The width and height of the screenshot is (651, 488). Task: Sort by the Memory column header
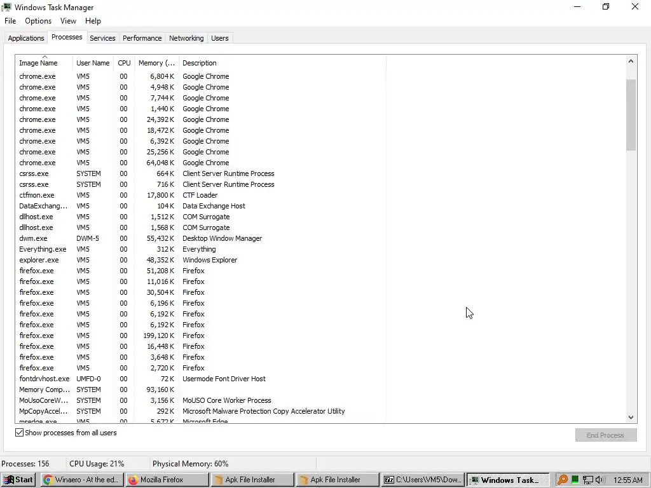(156, 63)
